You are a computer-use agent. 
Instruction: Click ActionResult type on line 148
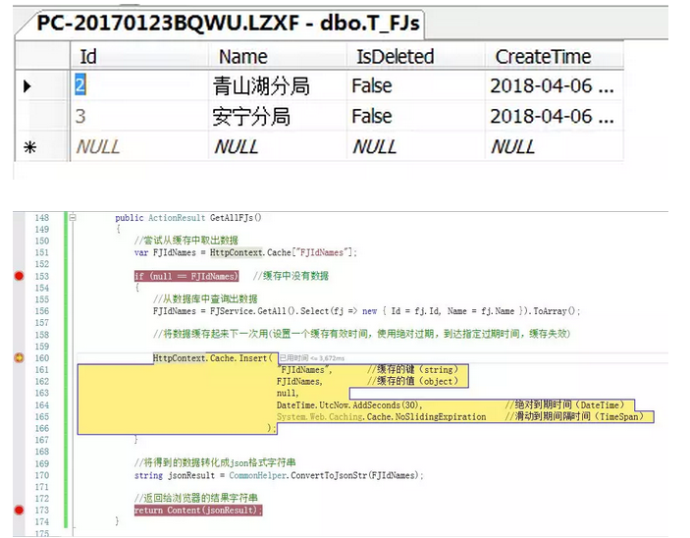(x=177, y=218)
